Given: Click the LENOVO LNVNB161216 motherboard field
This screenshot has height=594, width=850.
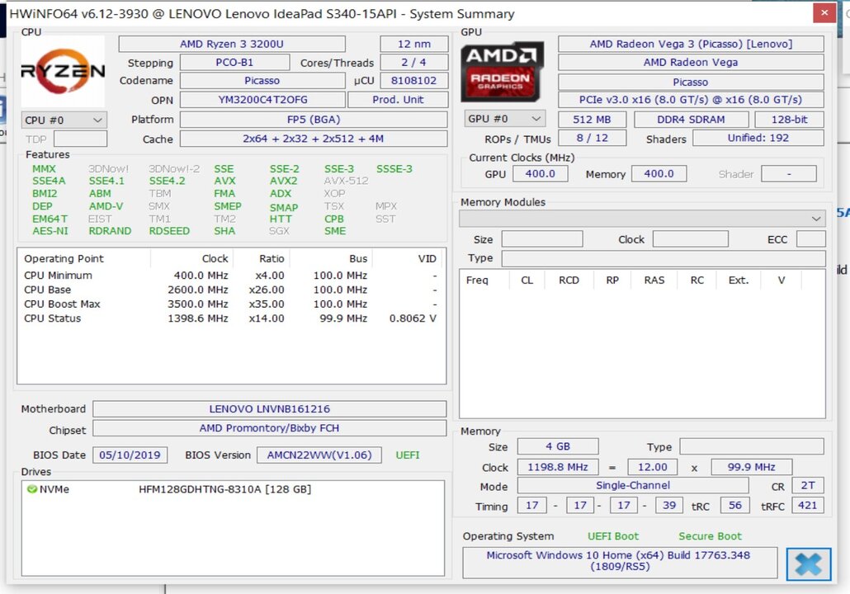Looking at the screenshot, I should [x=269, y=409].
